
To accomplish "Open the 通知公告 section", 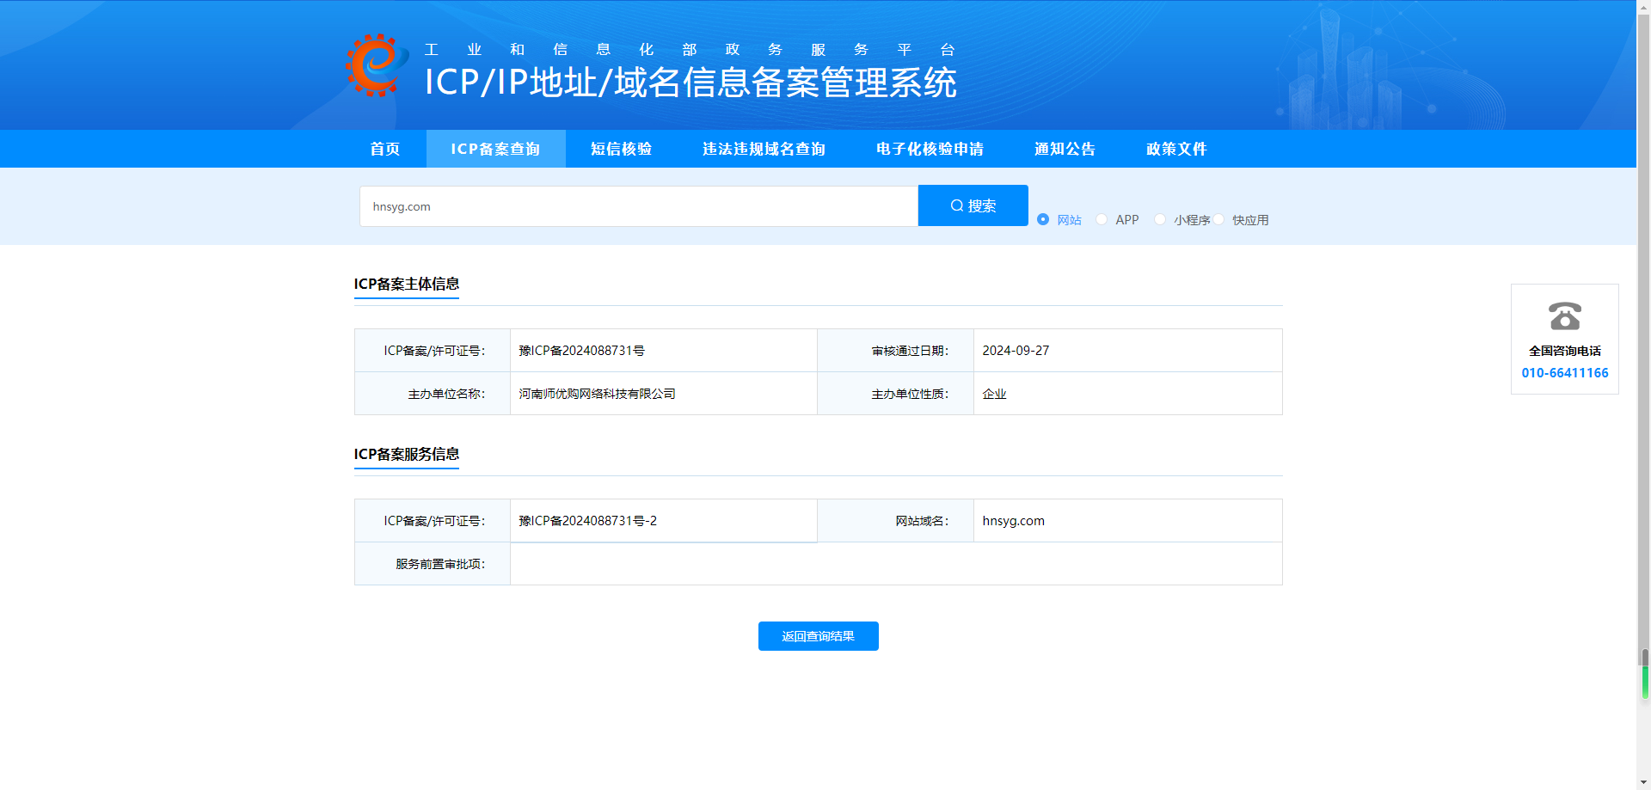I will coord(1065,149).
